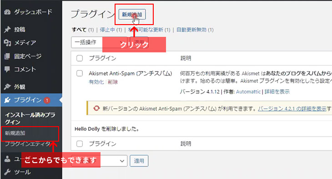This screenshot has width=332, height=179.
Task: Click the プラグイン plug icon in sidebar
Action: click(x=7, y=100)
